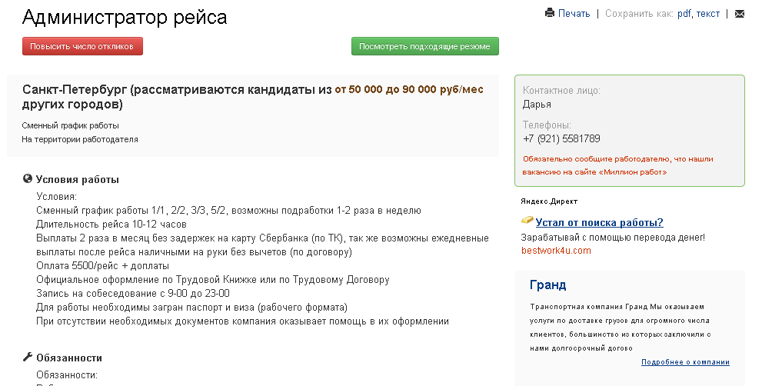Open the Гранд company title

548,285
